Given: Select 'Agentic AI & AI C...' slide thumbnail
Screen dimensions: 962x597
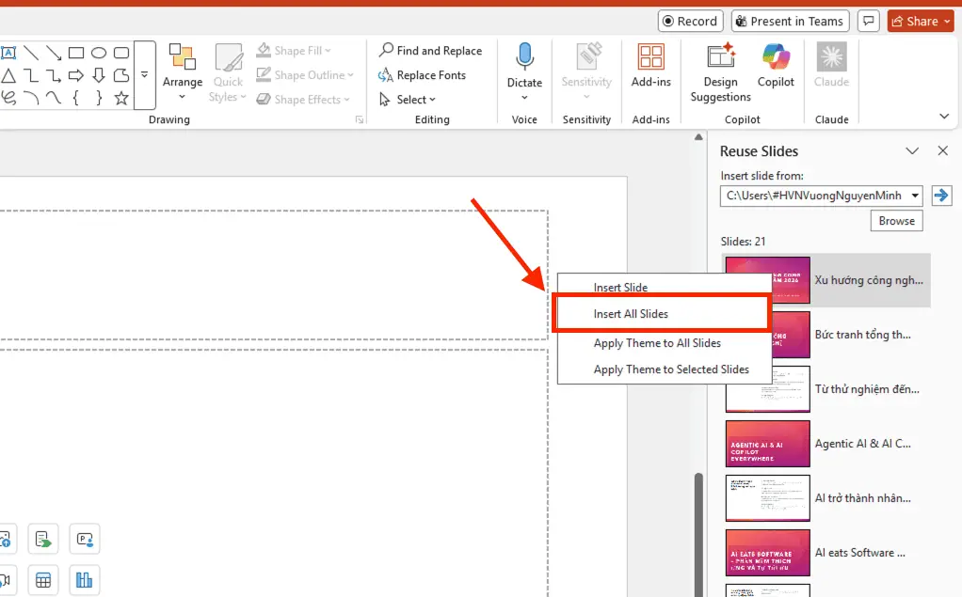Looking at the screenshot, I should pyautogui.click(x=767, y=444).
